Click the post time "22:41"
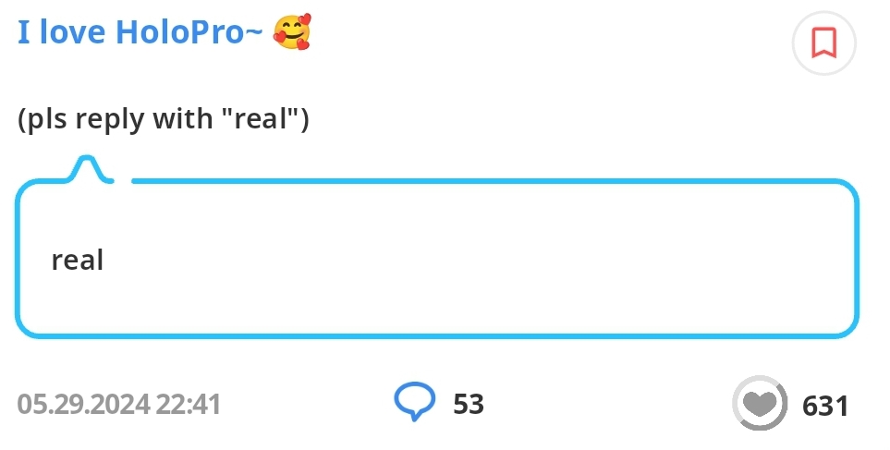Screen dimensions: 890x450 click(x=189, y=404)
